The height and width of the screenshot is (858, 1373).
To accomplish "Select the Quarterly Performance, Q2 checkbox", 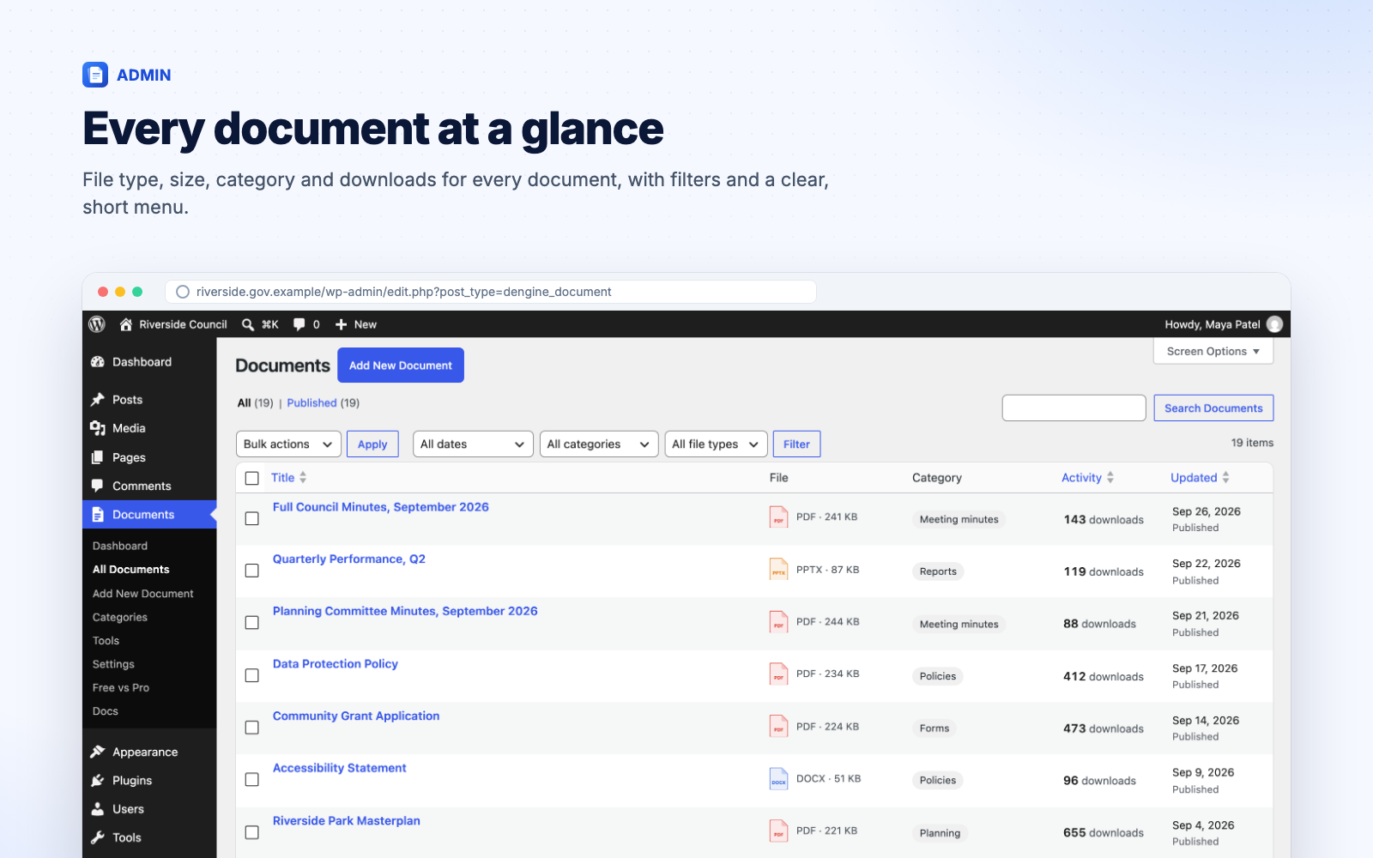I will tap(252, 571).
